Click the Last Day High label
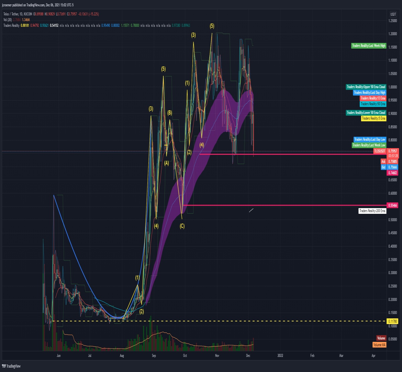This screenshot has width=402, height=372. click(370, 92)
